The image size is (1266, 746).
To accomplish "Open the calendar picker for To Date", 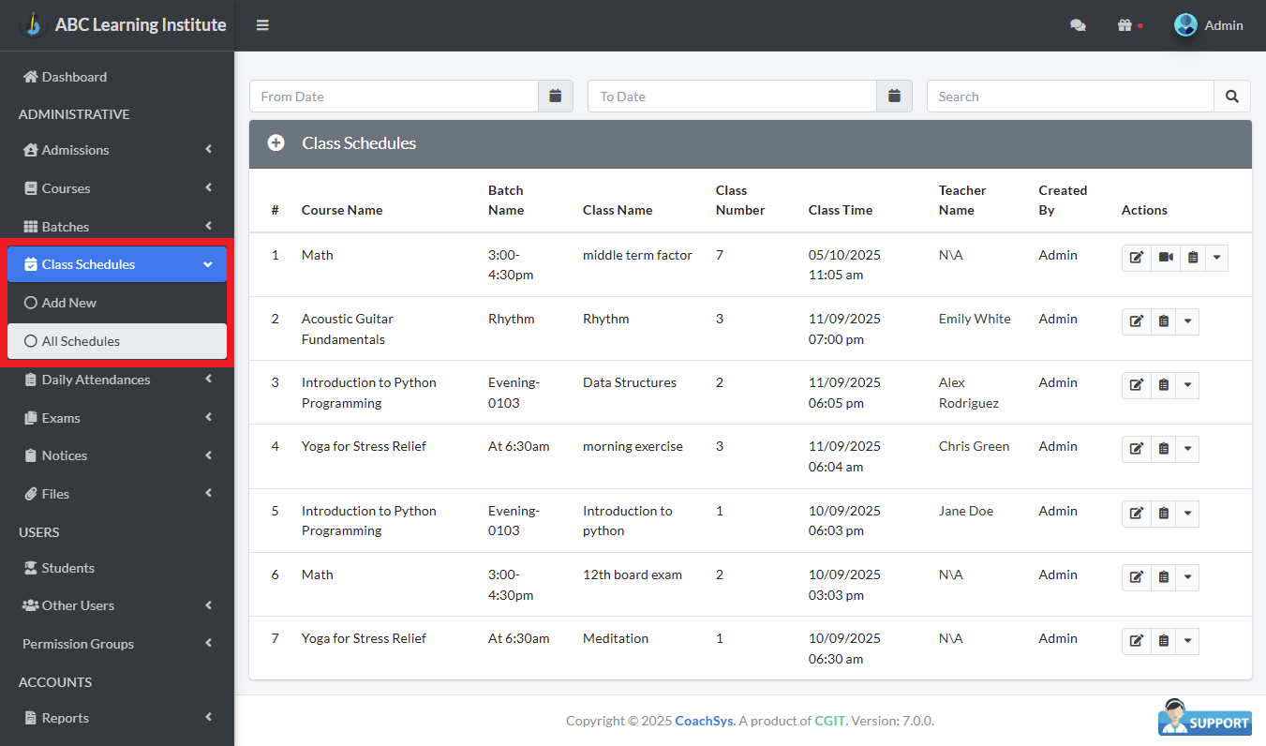I will 894,96.
